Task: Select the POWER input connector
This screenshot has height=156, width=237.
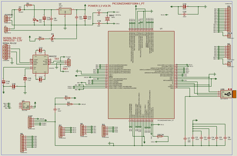Action: [6, 19]
